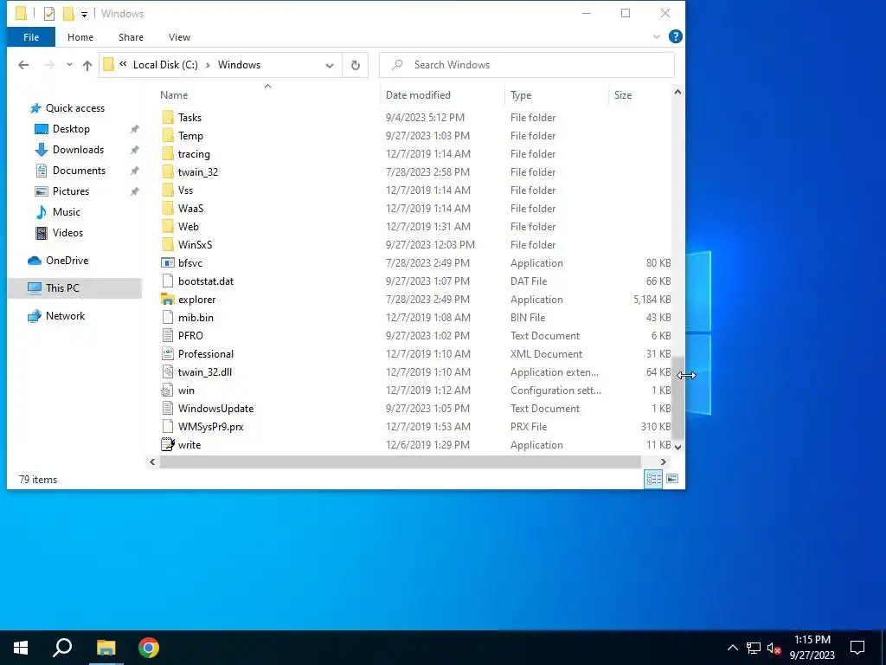Image resolution: width=886 pixels, height=665 pixels.
Task: Open the Home ribbon tab
Action: click(x=80, y=37)
